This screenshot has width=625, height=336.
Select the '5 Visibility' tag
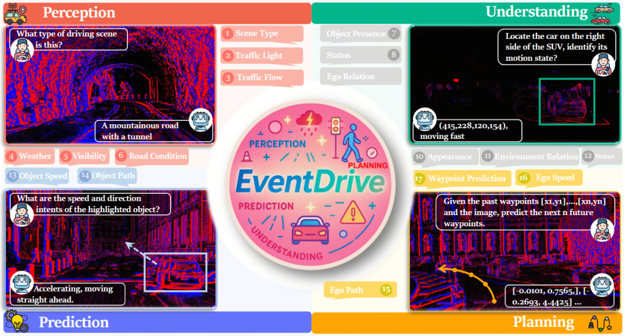point(84,157)
